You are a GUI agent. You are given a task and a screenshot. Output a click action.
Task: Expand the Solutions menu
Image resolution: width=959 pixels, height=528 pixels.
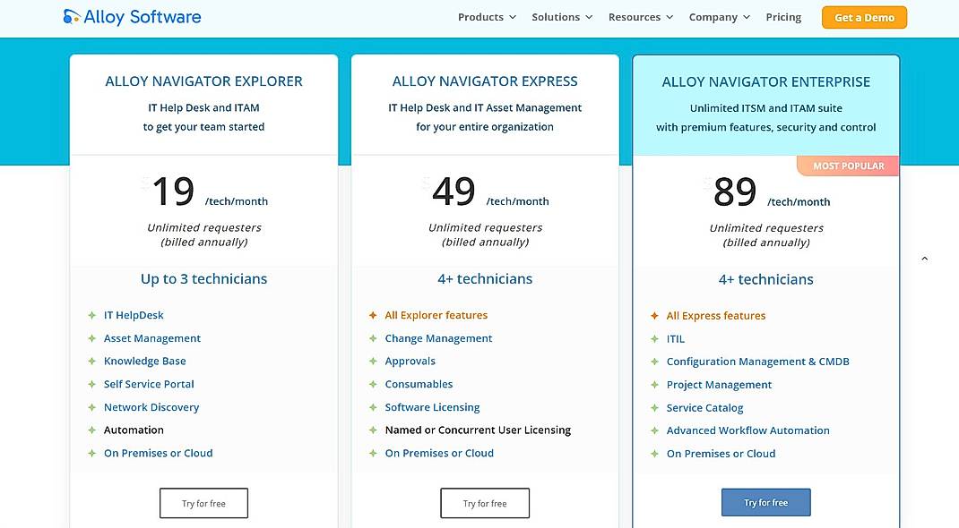(x=562, y=17)
